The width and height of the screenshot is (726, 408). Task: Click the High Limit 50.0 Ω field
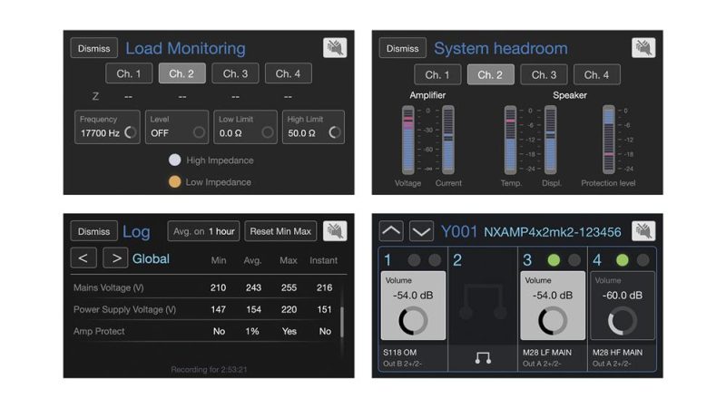(313, 127)
